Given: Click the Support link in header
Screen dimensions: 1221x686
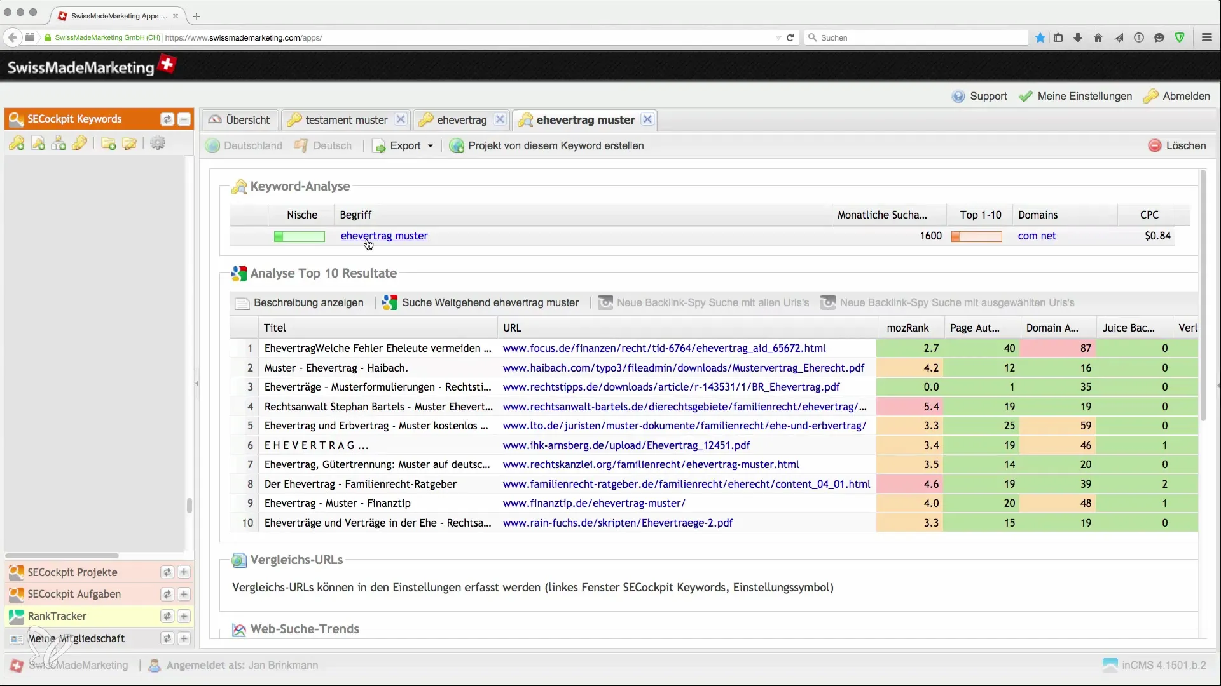Looking at the screenshot, I should 980,97.
